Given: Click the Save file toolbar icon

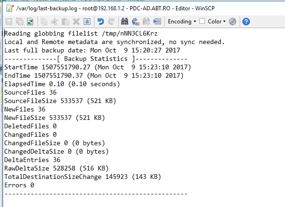Looking at the screenshot, I should 9,22.
